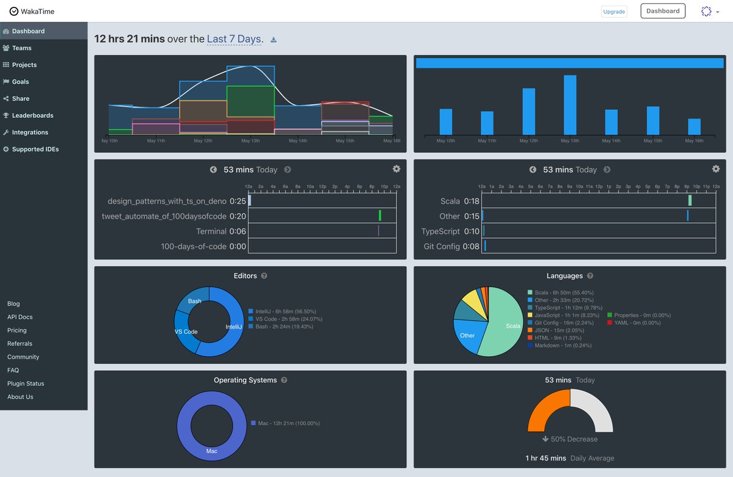The width and height of the screenshot is (733, 477).
Task: Click the Teams people icon
Action: (6, 48)
